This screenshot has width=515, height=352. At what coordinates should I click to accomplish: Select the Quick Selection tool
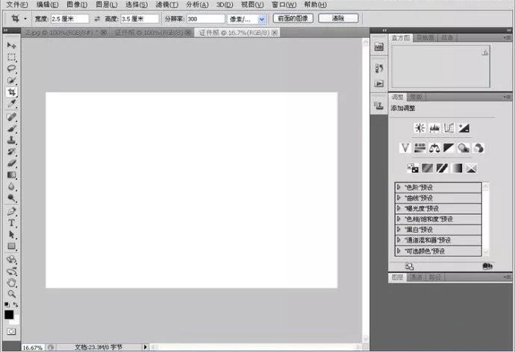click(11, 81)
